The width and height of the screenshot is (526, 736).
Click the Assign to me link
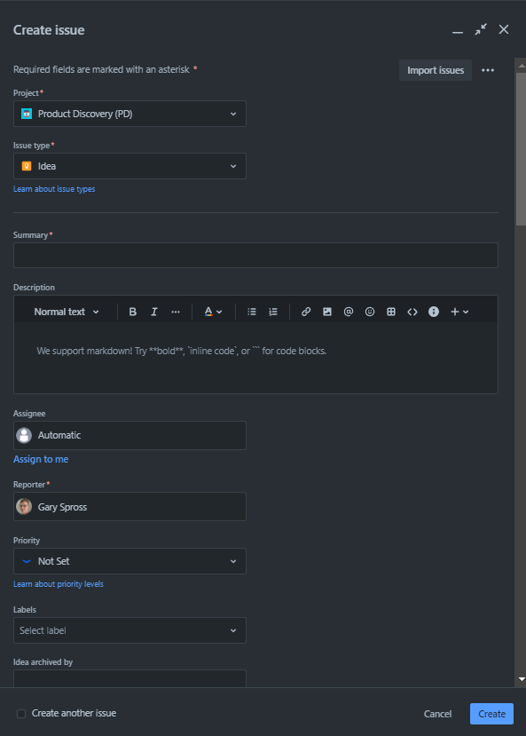[41, 459]
